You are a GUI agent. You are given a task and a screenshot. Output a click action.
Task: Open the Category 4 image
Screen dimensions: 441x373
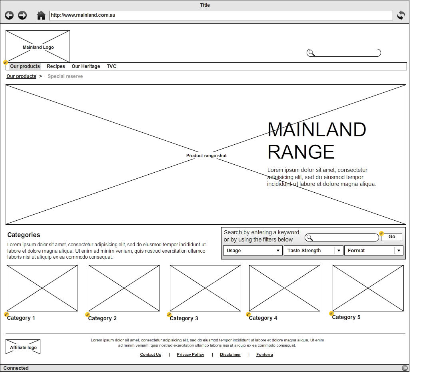point(285,288)
